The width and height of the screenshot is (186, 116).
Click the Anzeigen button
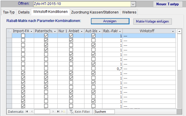(x=110, y=21)
